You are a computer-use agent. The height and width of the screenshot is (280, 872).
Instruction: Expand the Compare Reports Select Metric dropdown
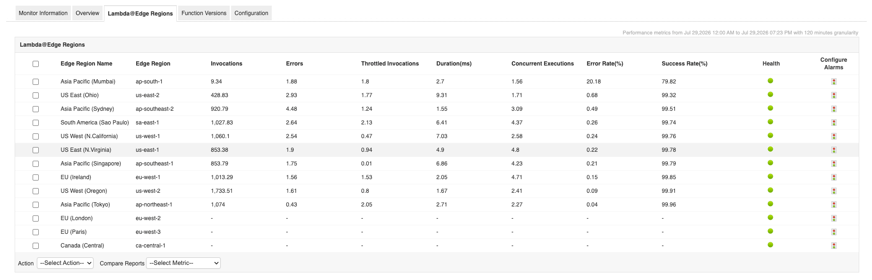pos(183,263)
